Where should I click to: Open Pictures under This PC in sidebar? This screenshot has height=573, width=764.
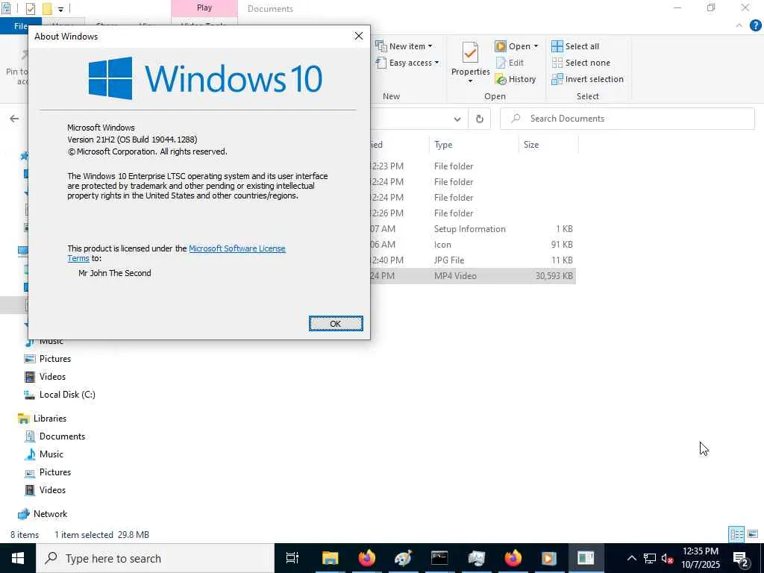point(48,359)
